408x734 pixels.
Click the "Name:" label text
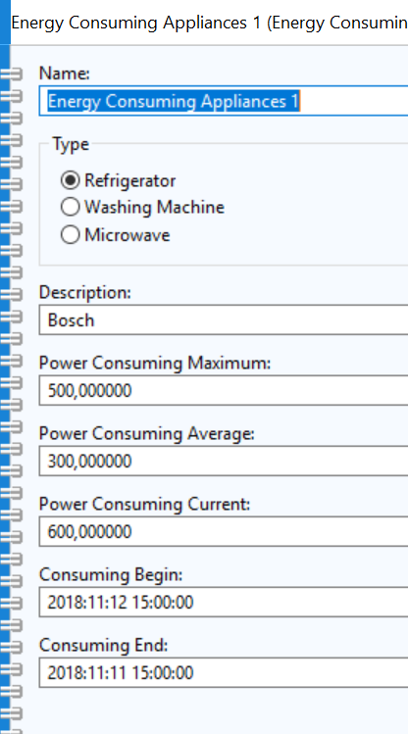tap(65, 73)
